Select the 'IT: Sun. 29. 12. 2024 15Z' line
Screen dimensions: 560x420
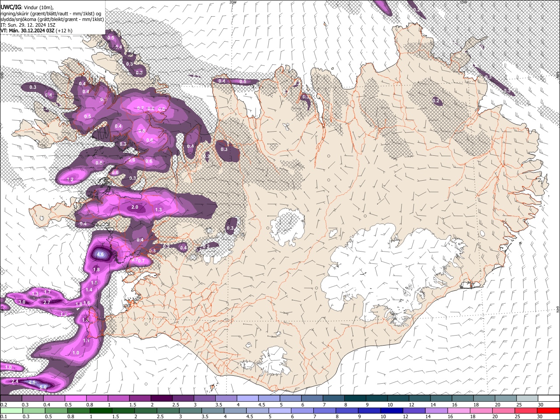click(x=27, y=25)
